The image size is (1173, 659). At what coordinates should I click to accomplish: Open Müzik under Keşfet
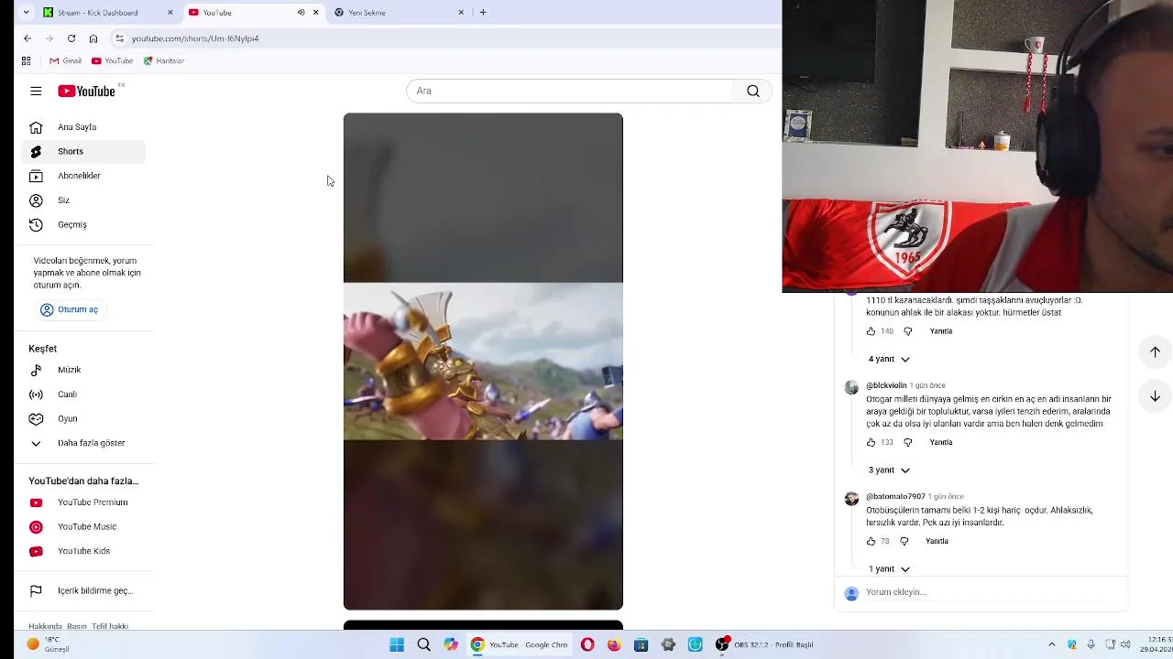coord(83,370)
